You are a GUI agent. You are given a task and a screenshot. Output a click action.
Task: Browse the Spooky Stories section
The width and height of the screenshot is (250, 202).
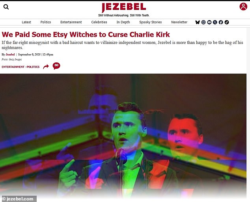tap(151, 22)
